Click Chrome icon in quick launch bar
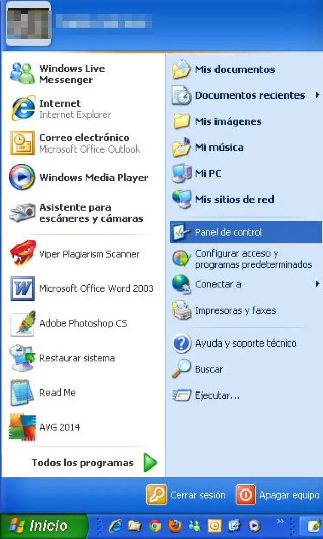The height and width of the screenshot is (539, 323). [x=155, y=525]
